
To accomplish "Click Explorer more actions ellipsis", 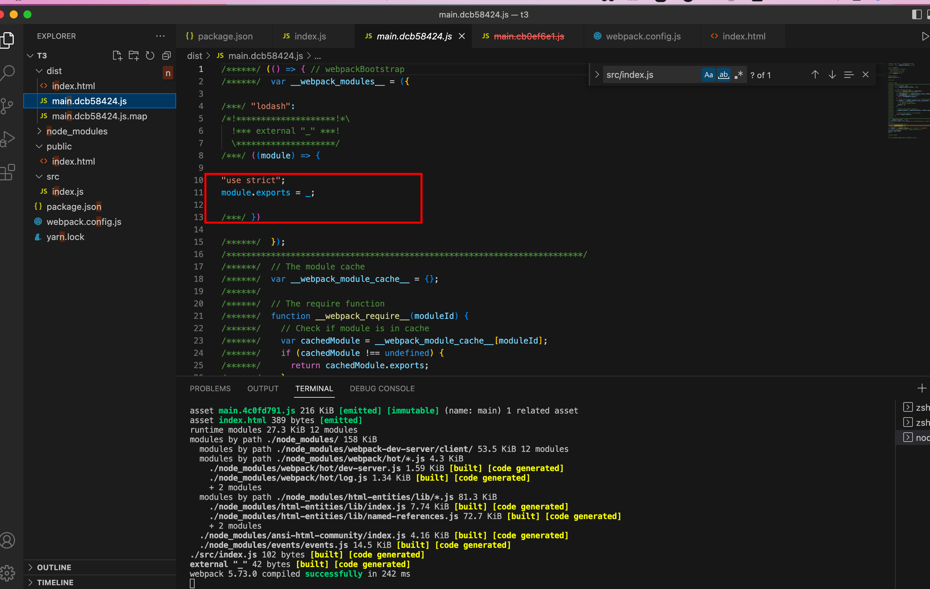I will click(160, 36).
